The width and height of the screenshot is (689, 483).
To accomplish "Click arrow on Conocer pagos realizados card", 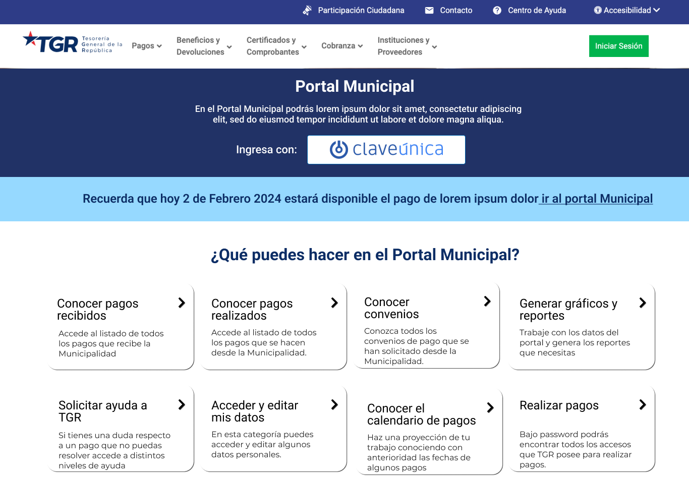I will (334, 303).
